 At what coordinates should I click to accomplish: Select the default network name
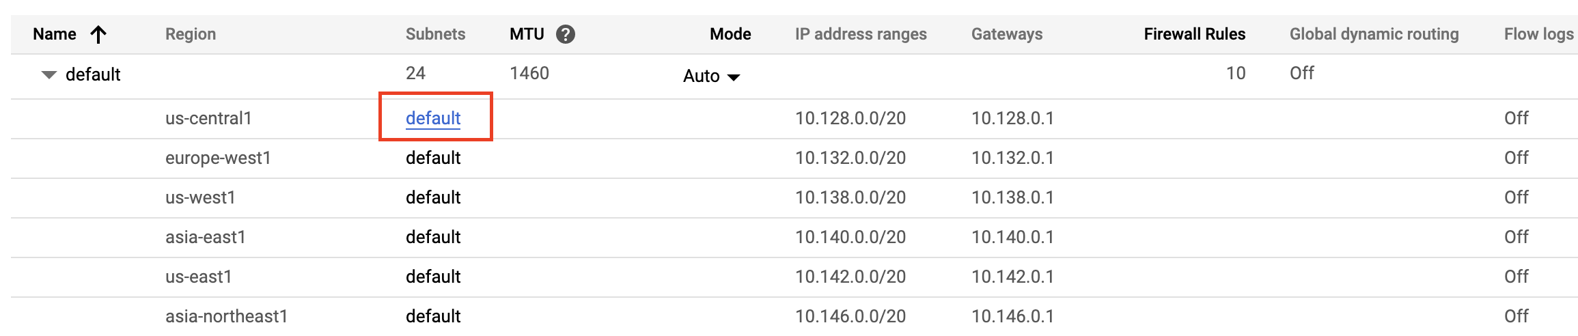[x=93, y=74]
